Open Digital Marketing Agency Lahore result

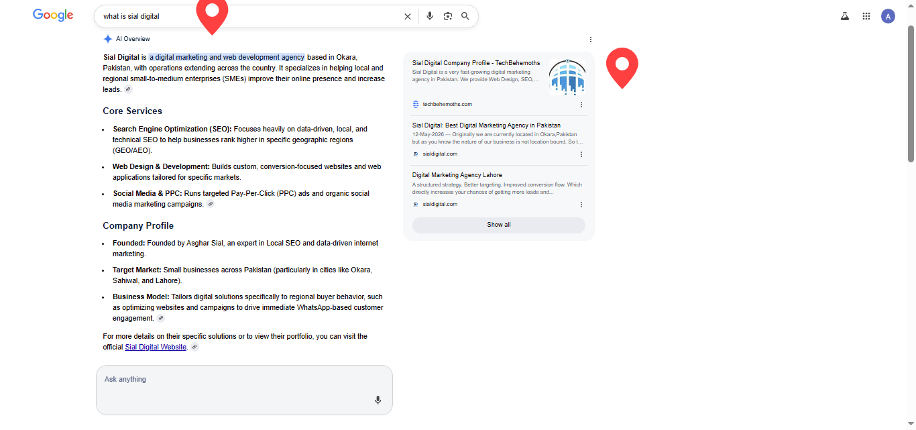[457, 175]
